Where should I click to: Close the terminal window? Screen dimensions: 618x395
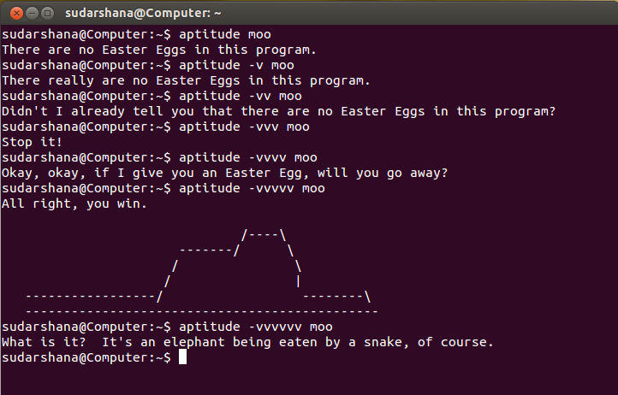[13, 13]
